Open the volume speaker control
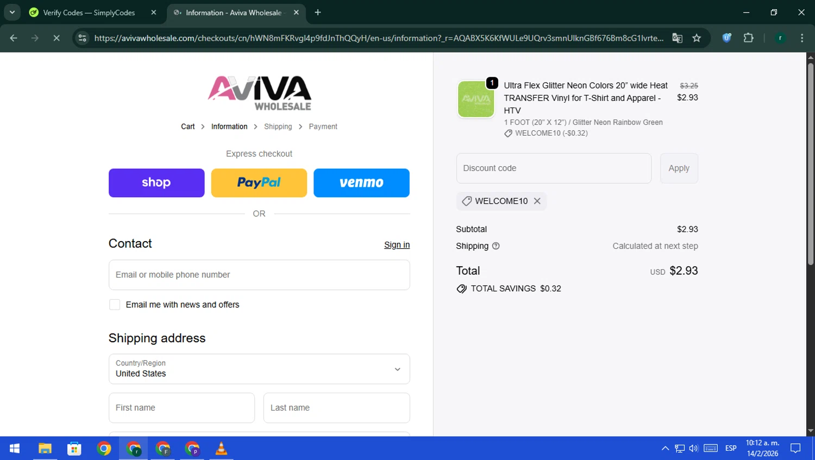This screenshot has height=460, width=815. coord(694,449)
